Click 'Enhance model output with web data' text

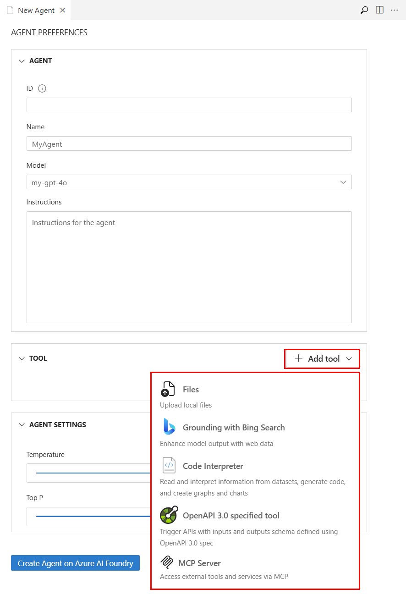tap(216, 444)
